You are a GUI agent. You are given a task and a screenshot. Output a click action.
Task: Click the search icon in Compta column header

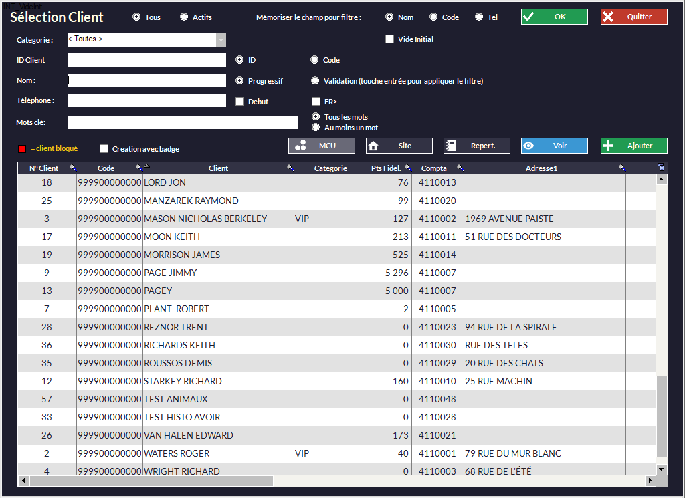tap(460, 168)
